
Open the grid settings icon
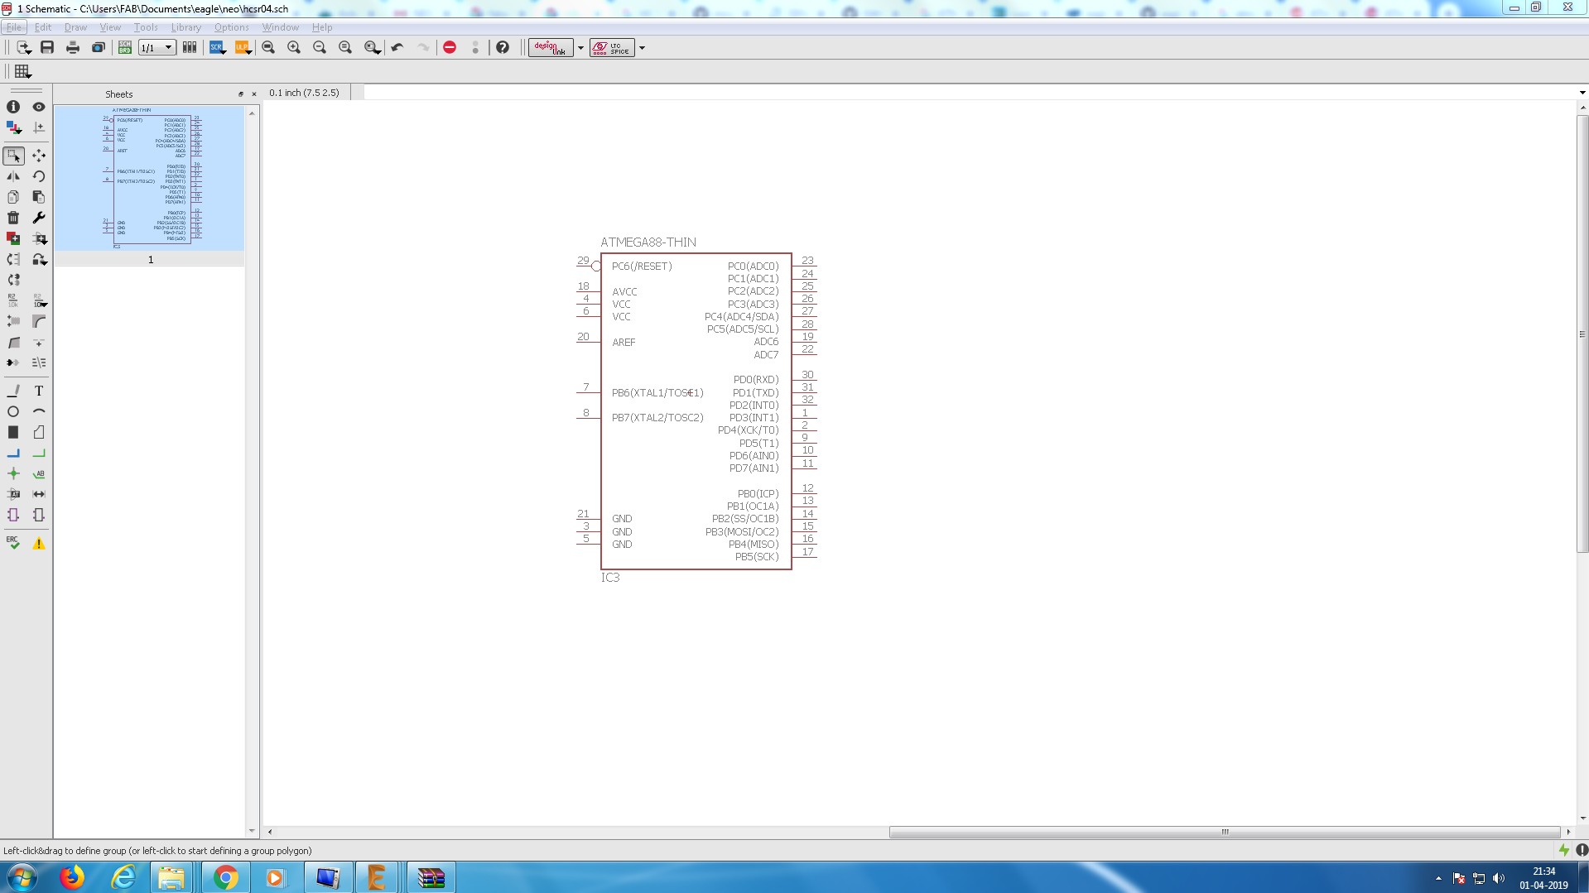tap(22, 71)
